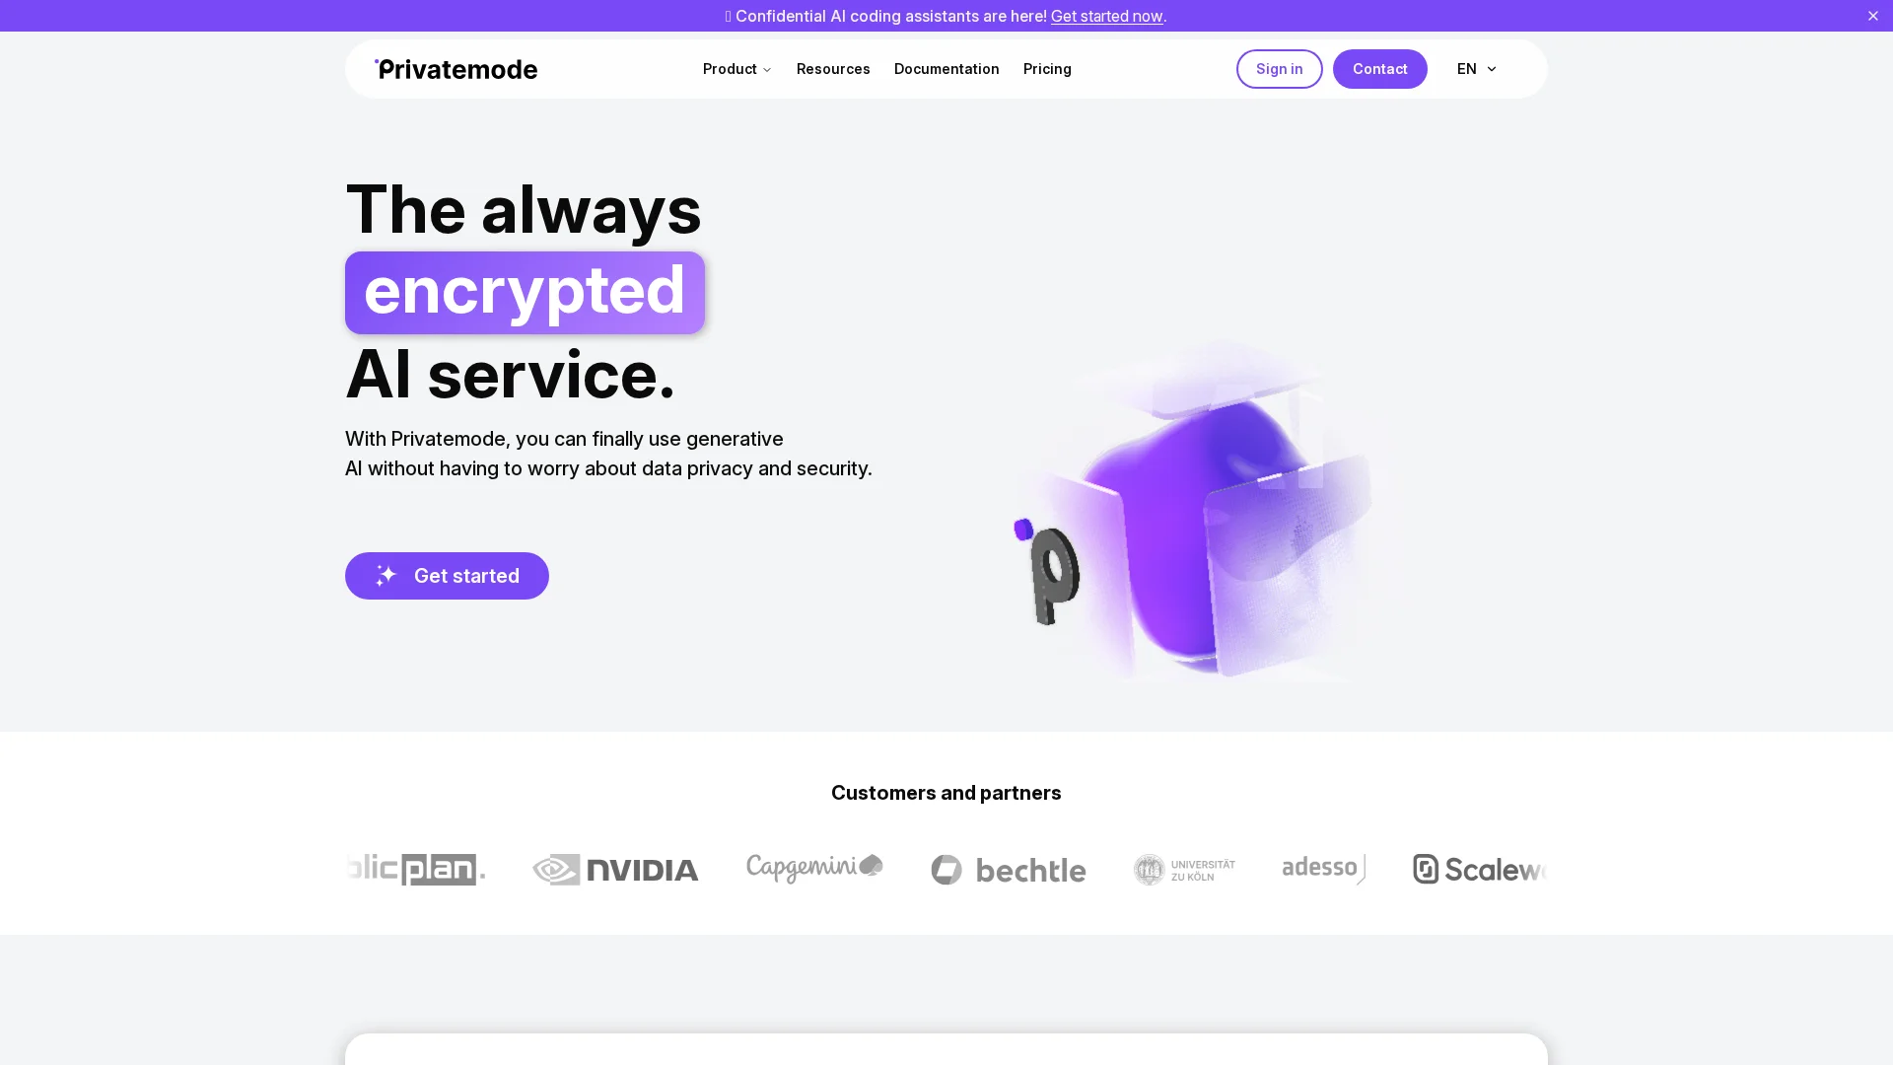The image size is (1893, 1065).
Task: Click the Sign in button
Action: [x=1279, y=69]
